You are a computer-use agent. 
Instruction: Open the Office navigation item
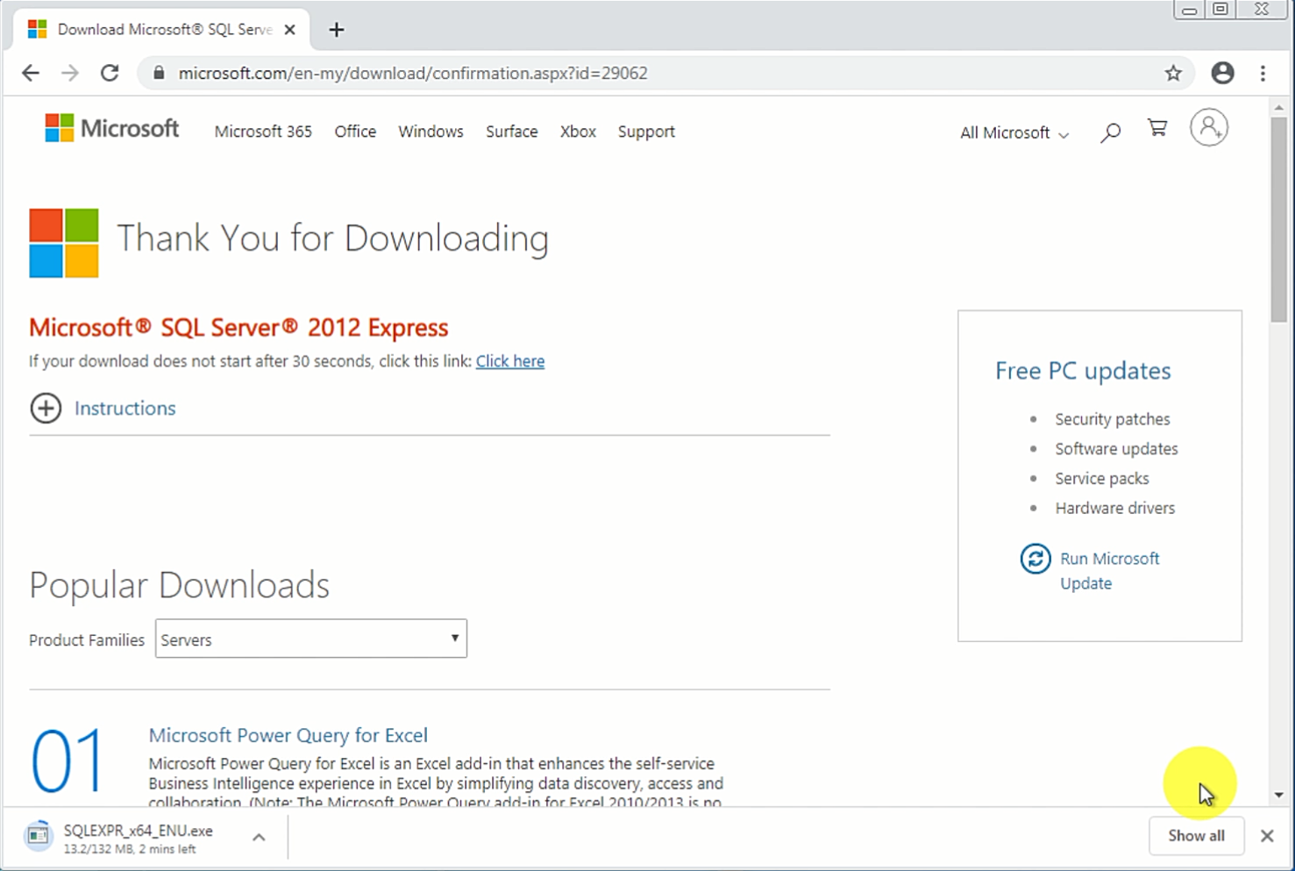355,132
